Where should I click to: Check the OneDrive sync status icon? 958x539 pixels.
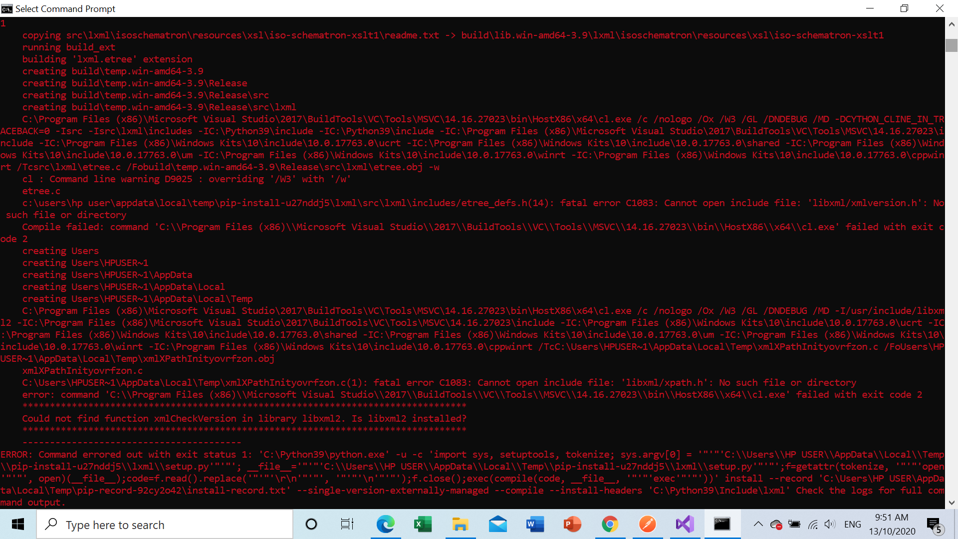click(776, 524)
